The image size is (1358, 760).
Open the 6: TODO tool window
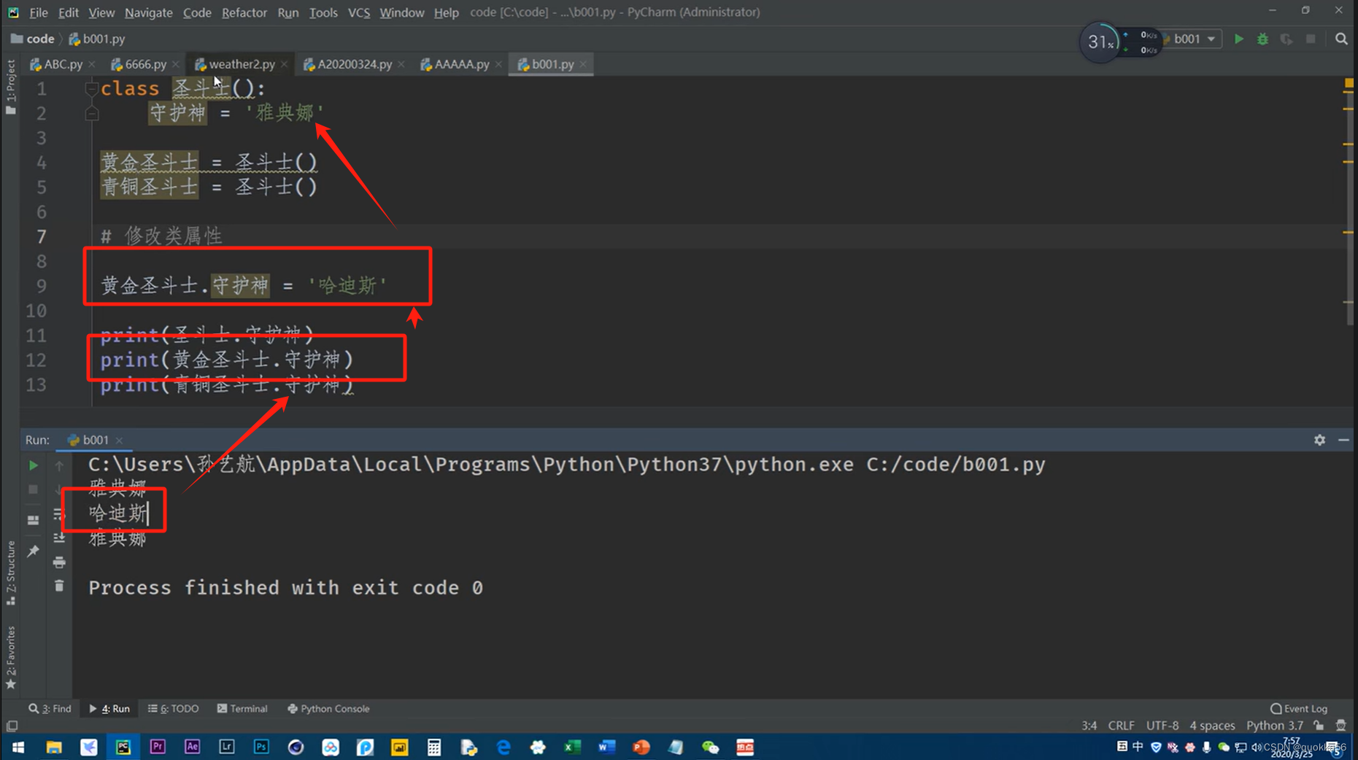point(174,709)
